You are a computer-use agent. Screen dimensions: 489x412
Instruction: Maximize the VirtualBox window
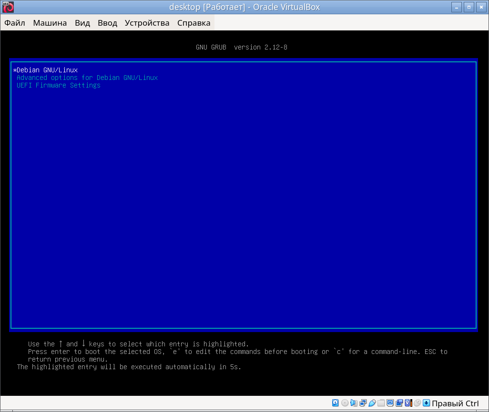point(469,7)
